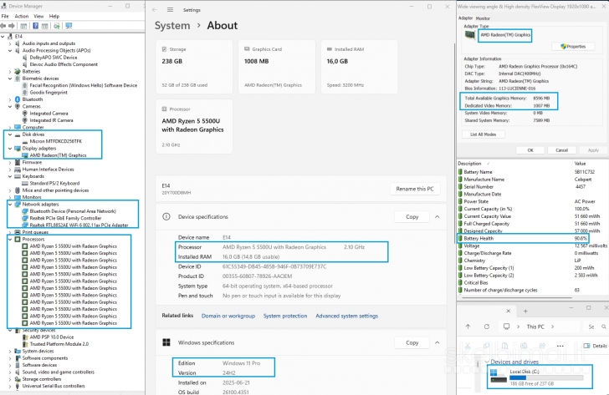
Task: Click the Rename this PC button
Action: 415,189
